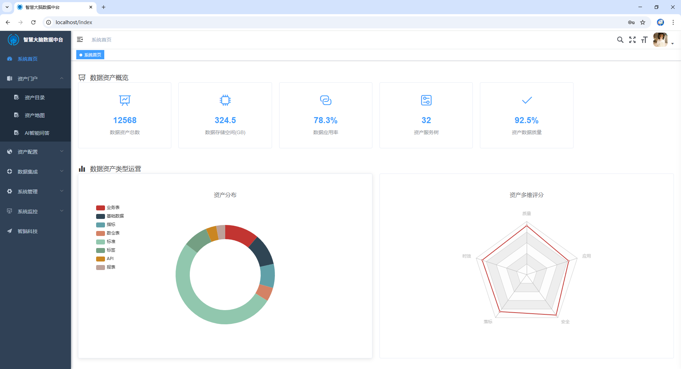Viewport: 681px width, 369px height.
Task: Toggle 基础数据 legend series visibility
Action: [x=110, y=216]
